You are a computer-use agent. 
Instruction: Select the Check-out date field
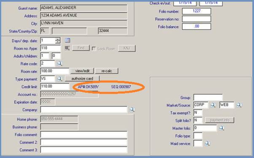tap(211, 3)
